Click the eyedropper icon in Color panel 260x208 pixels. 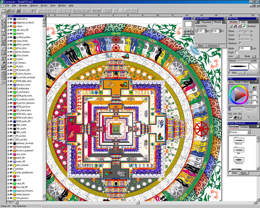249,117
